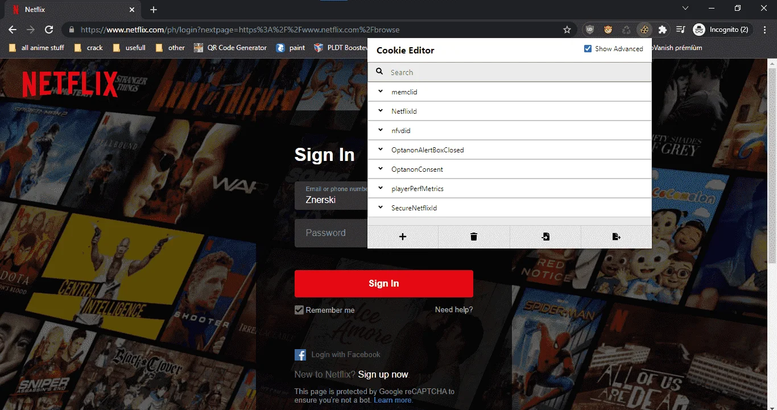Toggle the Show Advanced checkbox
Image resolution: width=777 pixels, height=410 pixels.
pos(588,49)
